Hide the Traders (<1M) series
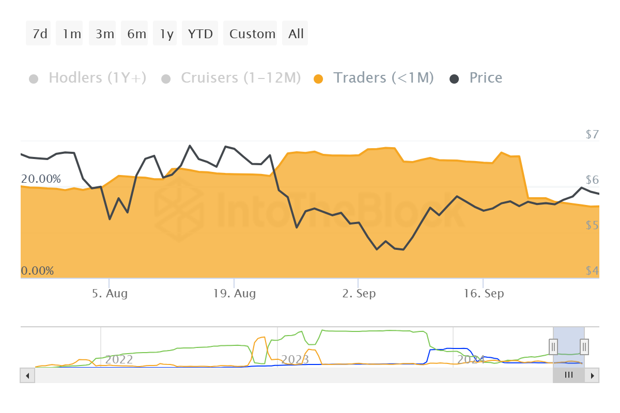Viewport: 620px width, 413px height. [384, 77]
